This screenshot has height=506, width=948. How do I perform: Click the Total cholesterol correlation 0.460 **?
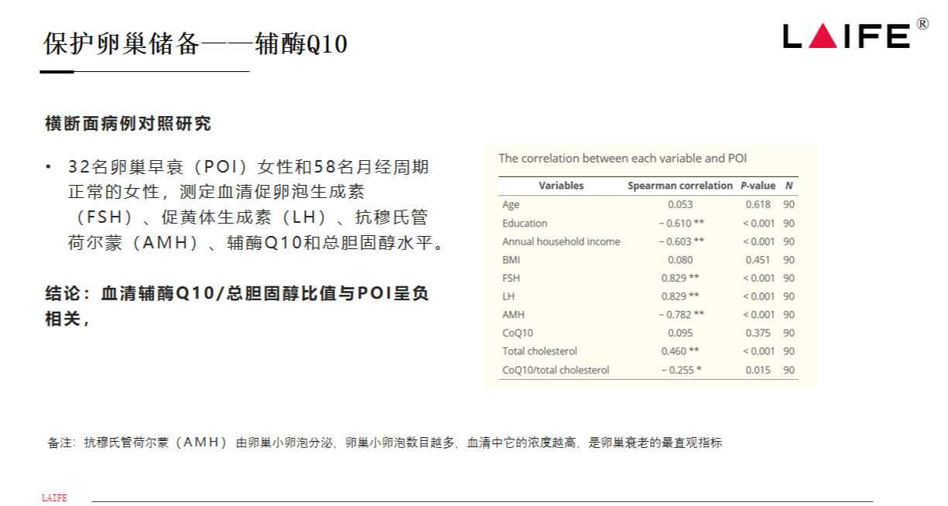(680, 351)
